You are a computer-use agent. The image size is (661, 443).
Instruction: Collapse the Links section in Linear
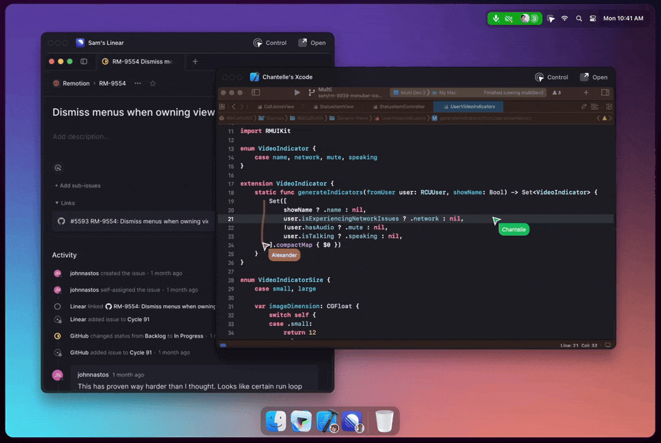tap(65, 203)
